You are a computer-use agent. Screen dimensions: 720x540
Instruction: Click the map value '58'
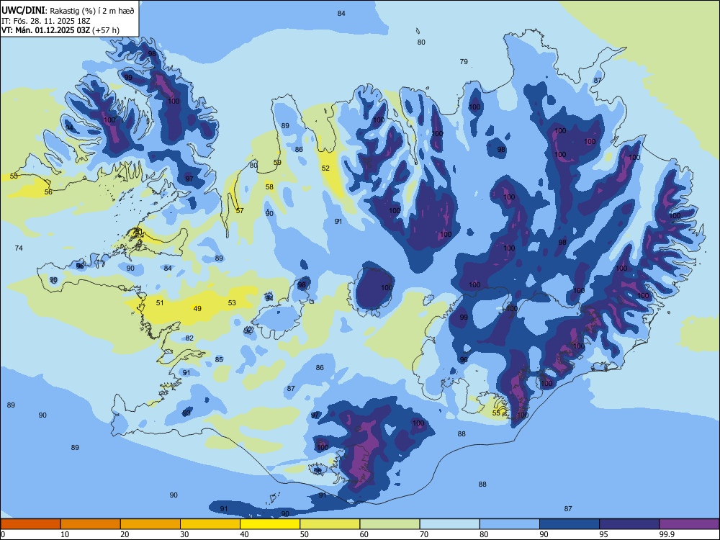[x=269, y=187]
